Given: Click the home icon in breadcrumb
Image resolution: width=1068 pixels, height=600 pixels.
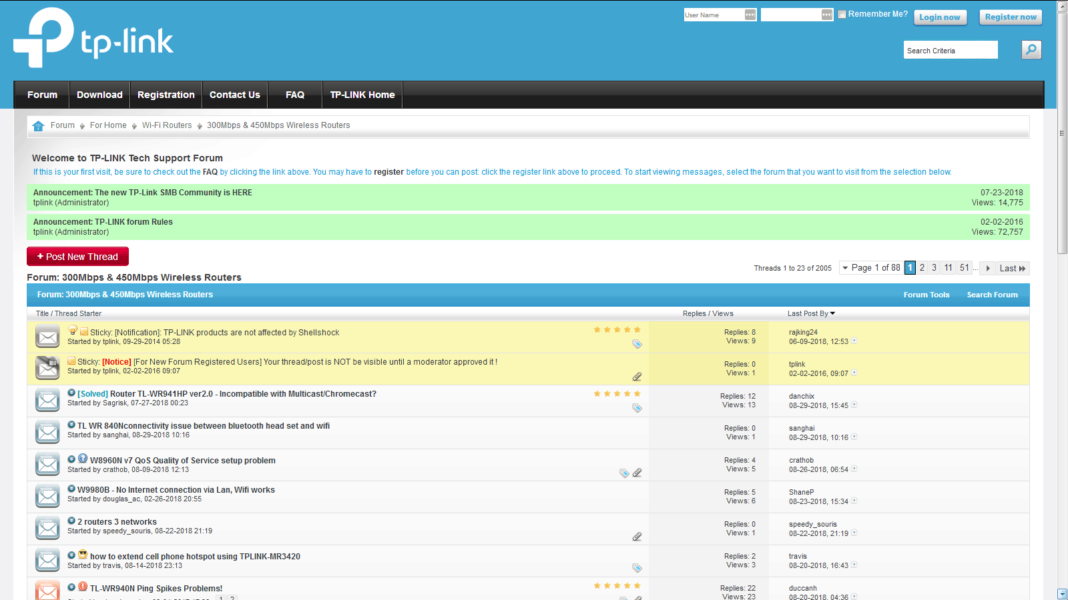Looking at the screenshot, I should 38,125.
